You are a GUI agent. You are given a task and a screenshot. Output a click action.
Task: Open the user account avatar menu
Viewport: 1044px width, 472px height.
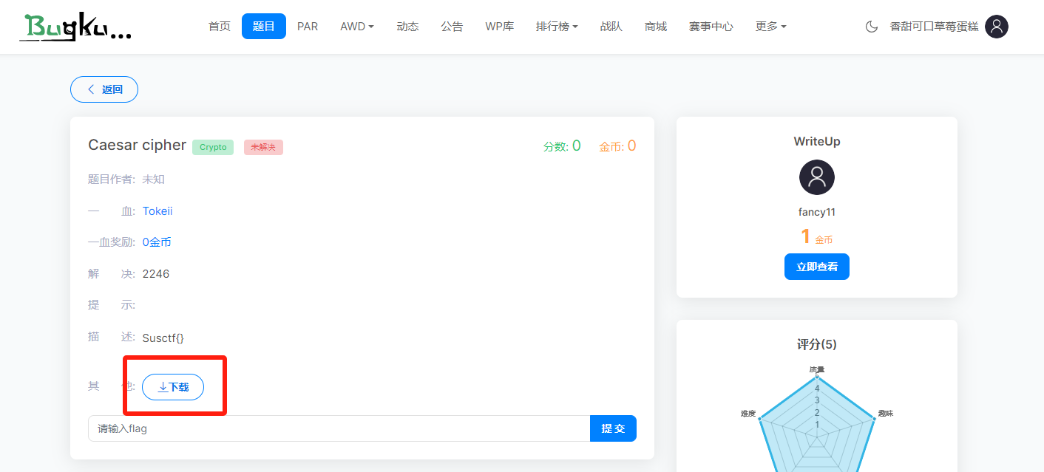[x=997, y=27]
